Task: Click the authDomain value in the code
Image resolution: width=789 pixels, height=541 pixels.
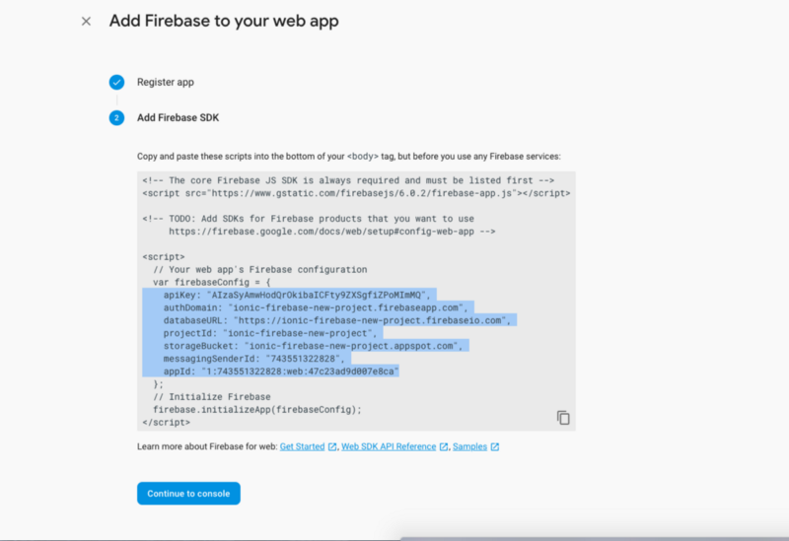Action: tap(348, 307)
